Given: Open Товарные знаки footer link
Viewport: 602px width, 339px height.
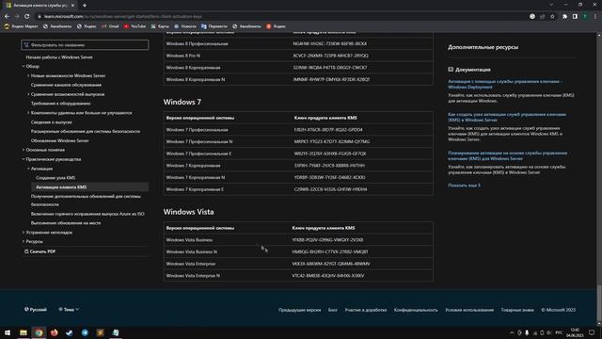Looking at the screenshot, I should click(517, 310).
